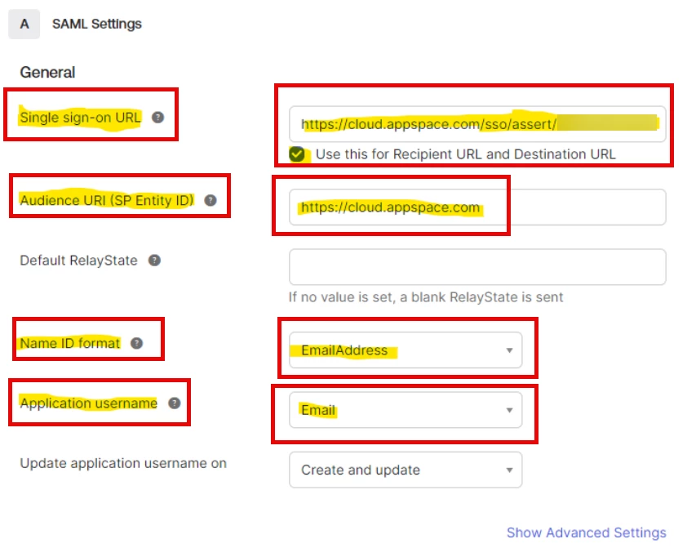The width and height of the screenshot is (687, 557).
Task: Open help icon beside Default RelayState
Action: click(154, 261)
